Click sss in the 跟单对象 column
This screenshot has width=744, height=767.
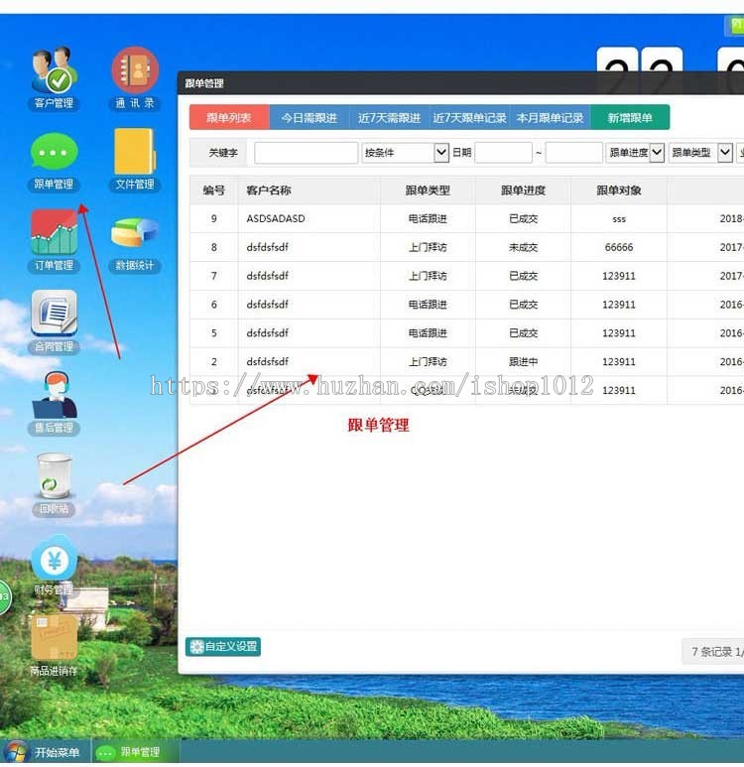[x=619, y=218]
